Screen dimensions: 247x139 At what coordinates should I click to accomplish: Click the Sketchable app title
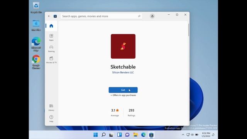tap(123, 67)
